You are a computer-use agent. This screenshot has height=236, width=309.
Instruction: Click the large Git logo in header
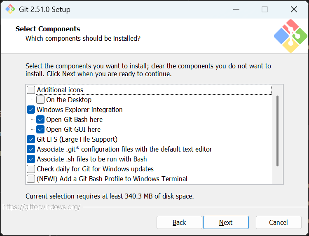click(290, 36)
